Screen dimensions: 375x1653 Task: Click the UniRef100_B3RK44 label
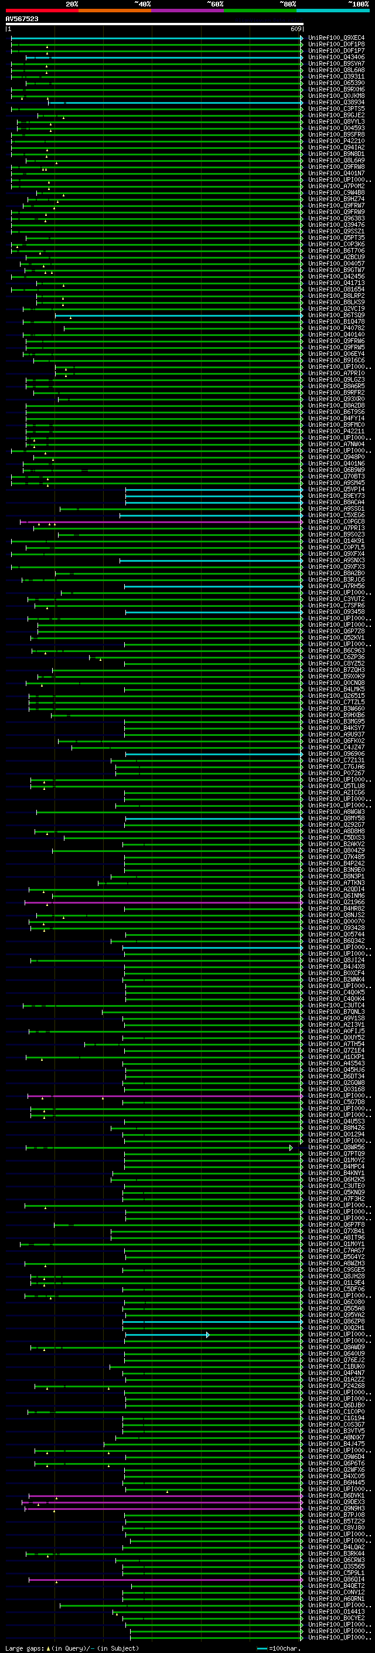[x=336, y=1553]
